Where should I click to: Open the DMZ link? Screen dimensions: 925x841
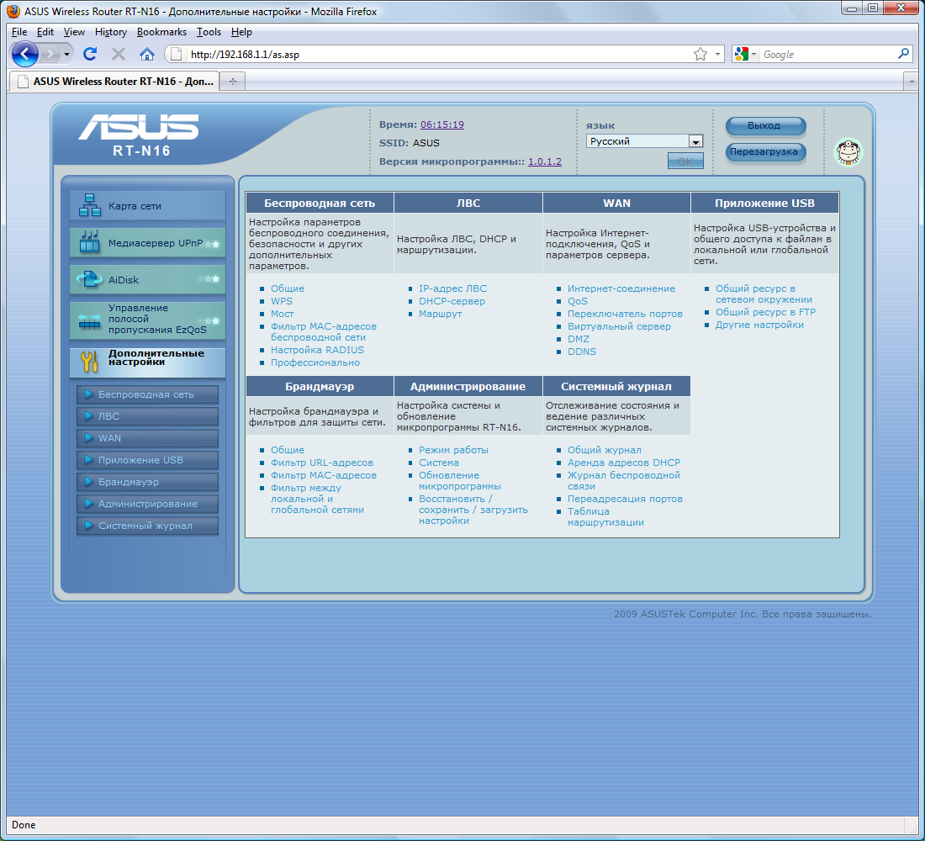point(579,339)
